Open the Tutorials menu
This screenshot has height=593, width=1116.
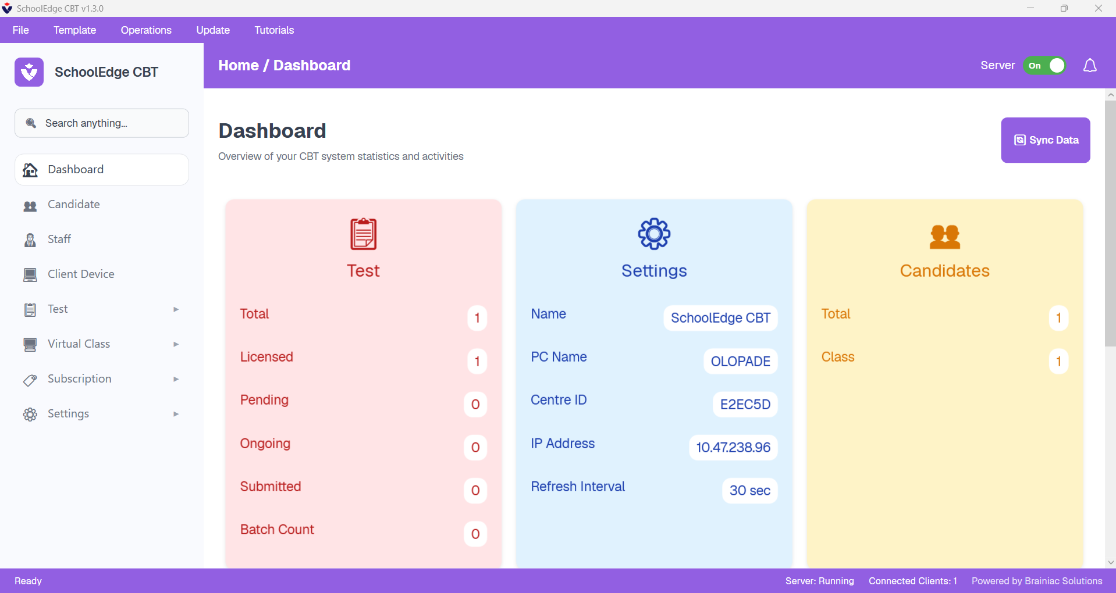coord(274,30)
